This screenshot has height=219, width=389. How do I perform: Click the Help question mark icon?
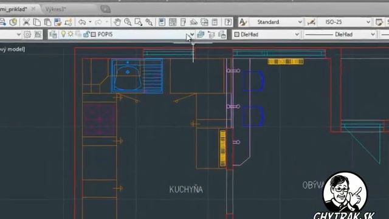click(x=228, y=22)
